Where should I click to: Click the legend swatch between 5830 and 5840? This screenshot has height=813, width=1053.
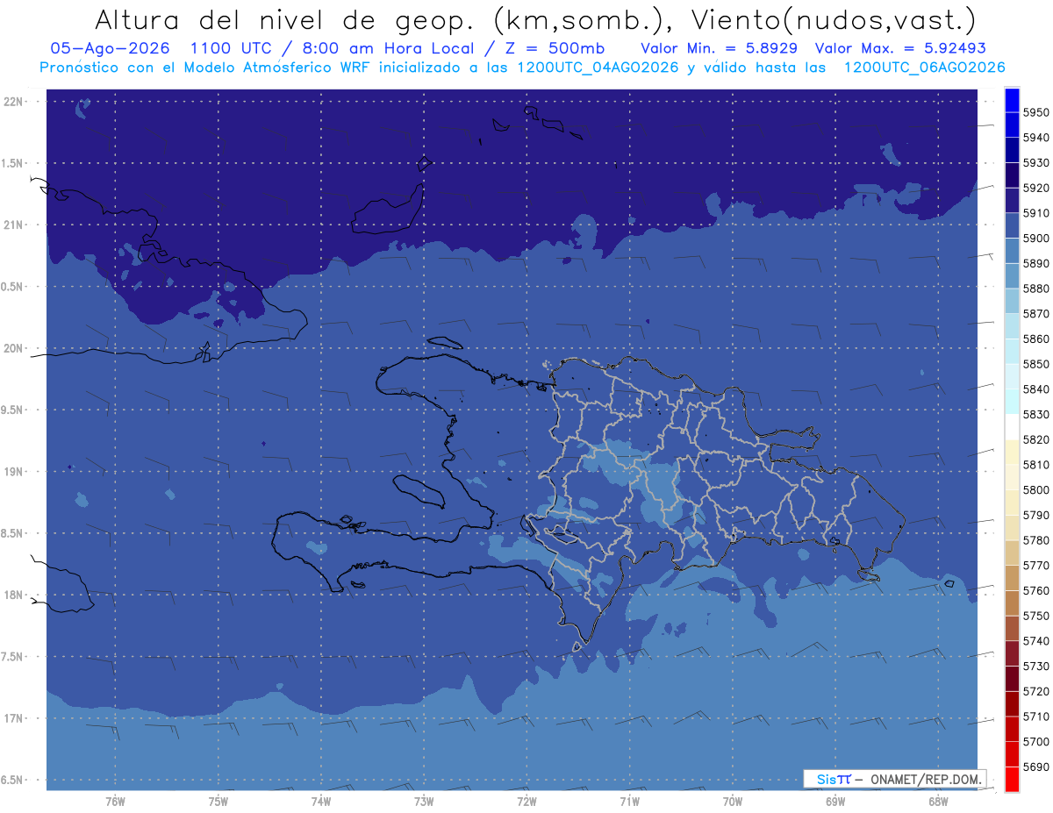click(1012, 402)
